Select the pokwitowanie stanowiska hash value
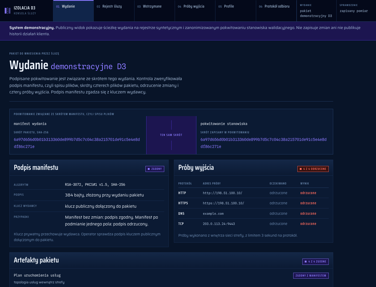The height and width of the screenshot is (287, 376). pos(263,143)
